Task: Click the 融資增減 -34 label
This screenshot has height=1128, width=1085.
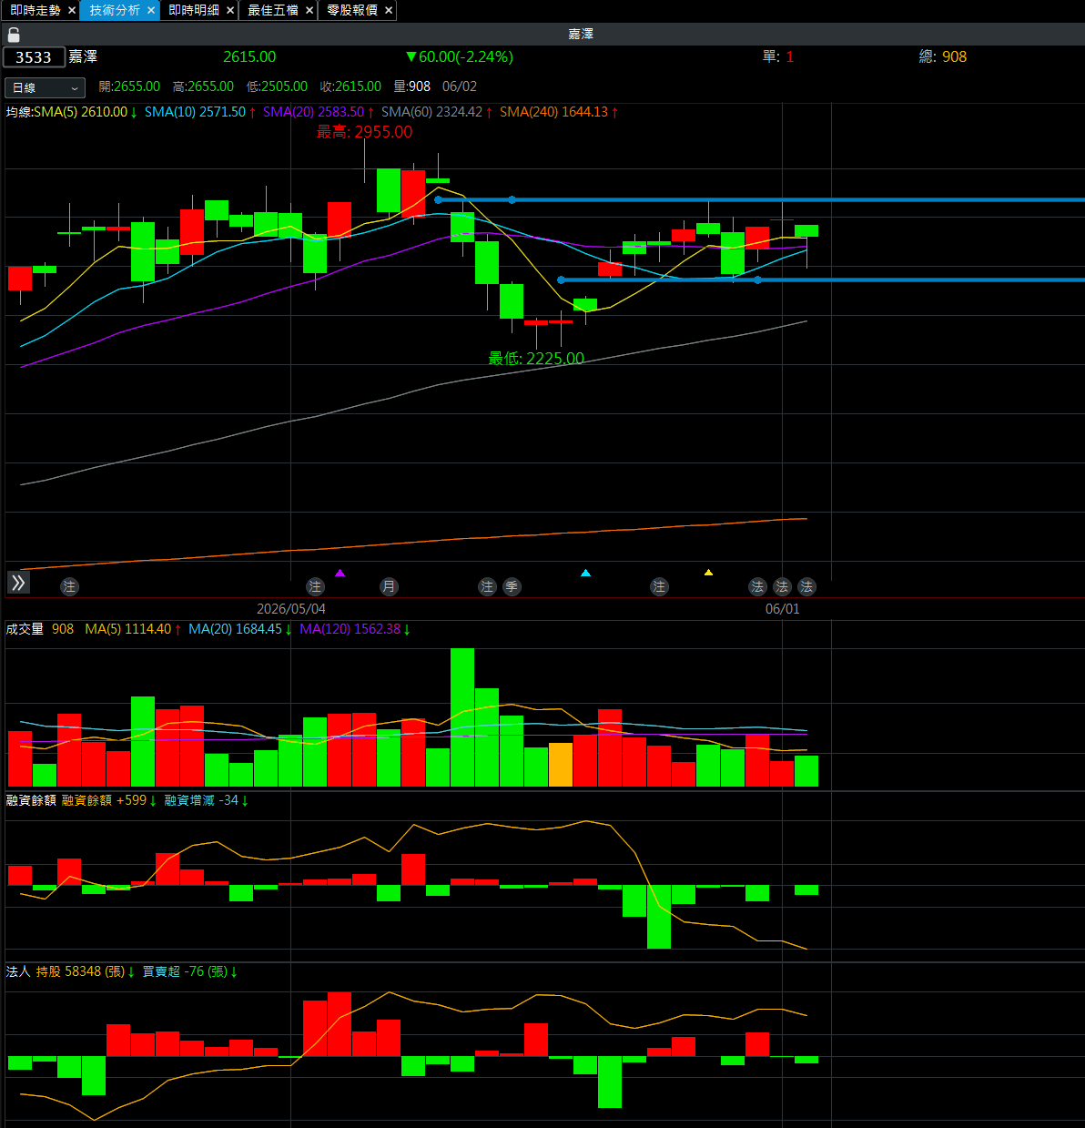Action: tap(207, 800)
